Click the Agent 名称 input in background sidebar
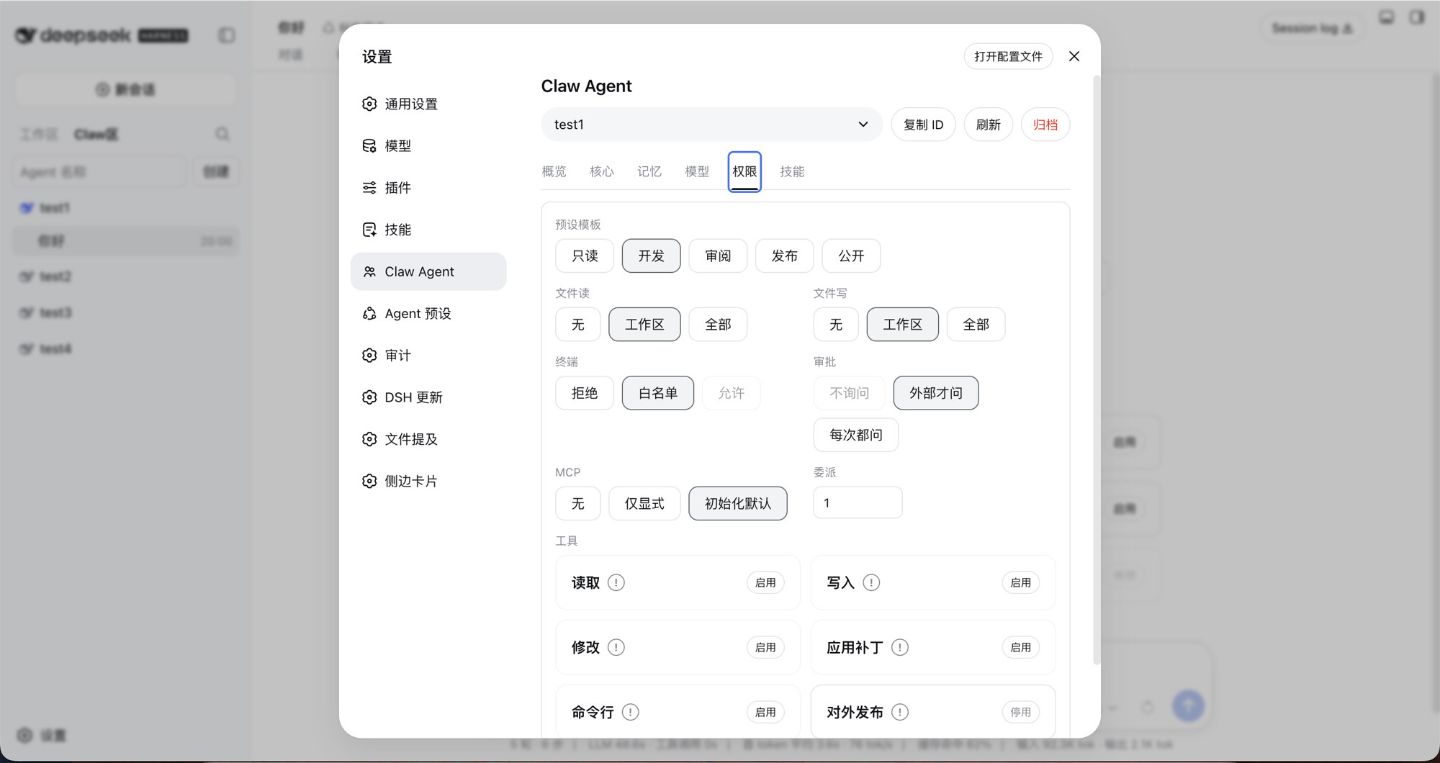The image size is (1440, 763). pos(99,172)
